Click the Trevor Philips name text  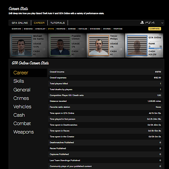[114, 37]
